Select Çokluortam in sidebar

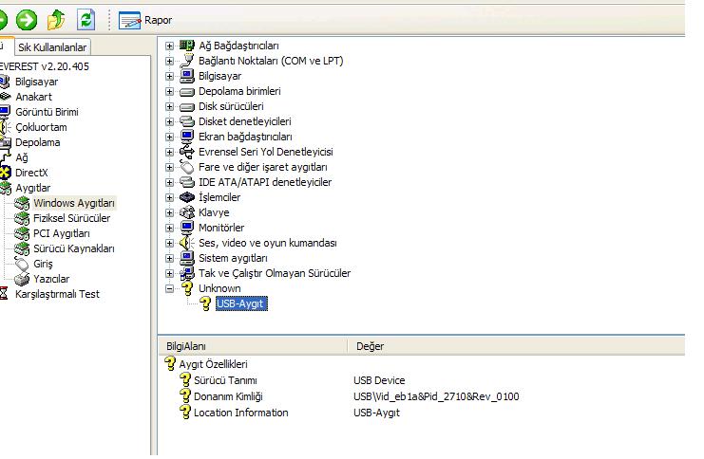pos(41,127)
